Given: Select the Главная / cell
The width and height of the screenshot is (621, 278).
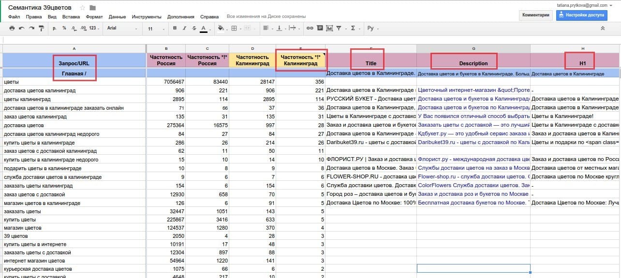Looking at the screenshot, I should coord(74,73).
